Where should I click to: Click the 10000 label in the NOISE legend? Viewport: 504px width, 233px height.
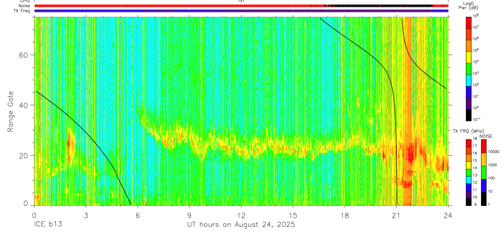pos(493,151)
